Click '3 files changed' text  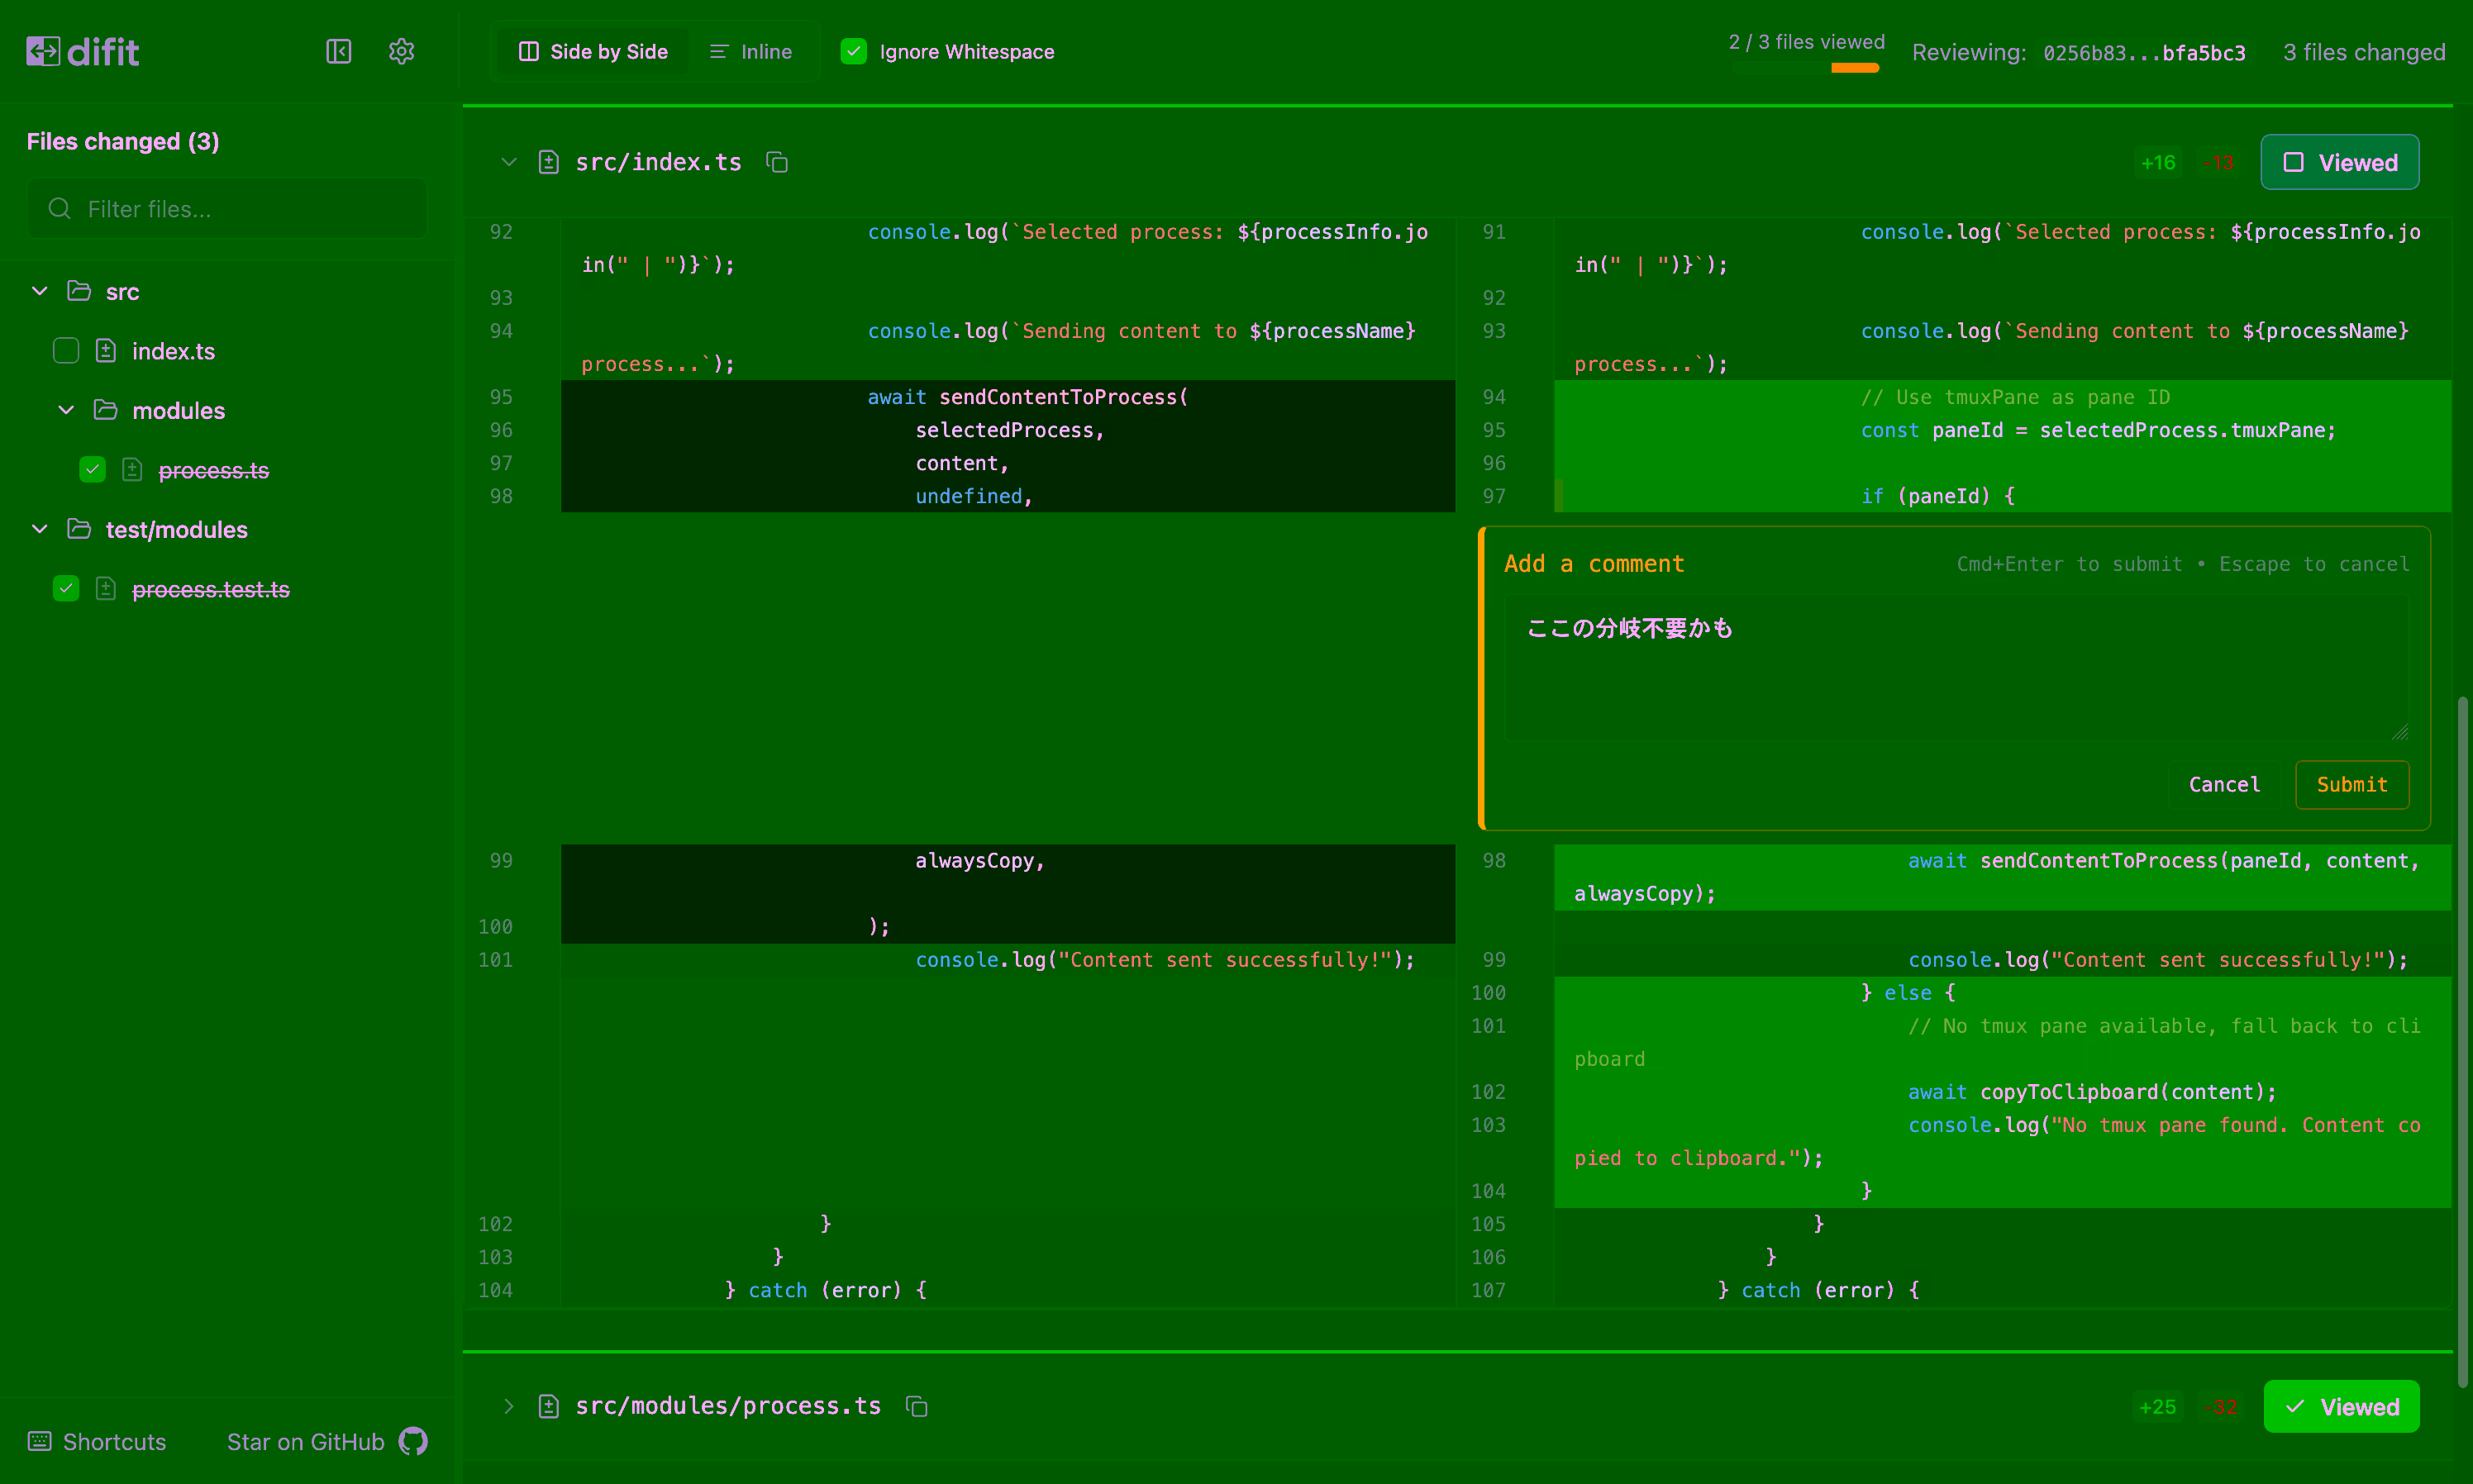coord(2364,52)
